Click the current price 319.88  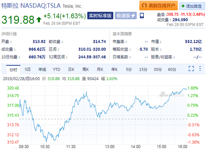[x=18, y=20]
